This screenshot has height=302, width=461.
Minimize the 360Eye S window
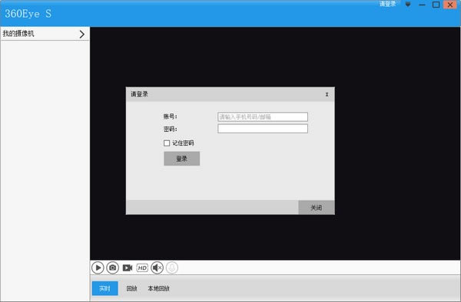pos(422,5)
